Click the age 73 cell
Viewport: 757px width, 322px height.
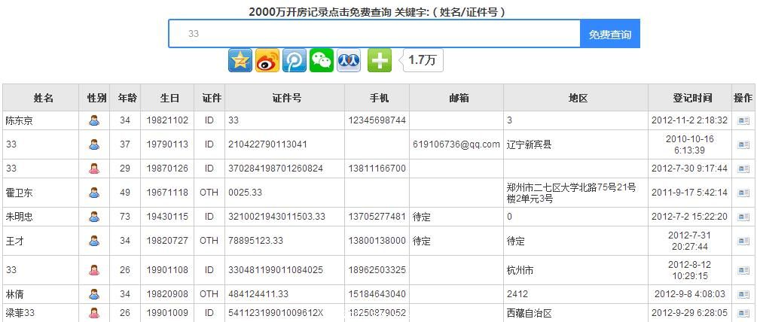[125, 217]
